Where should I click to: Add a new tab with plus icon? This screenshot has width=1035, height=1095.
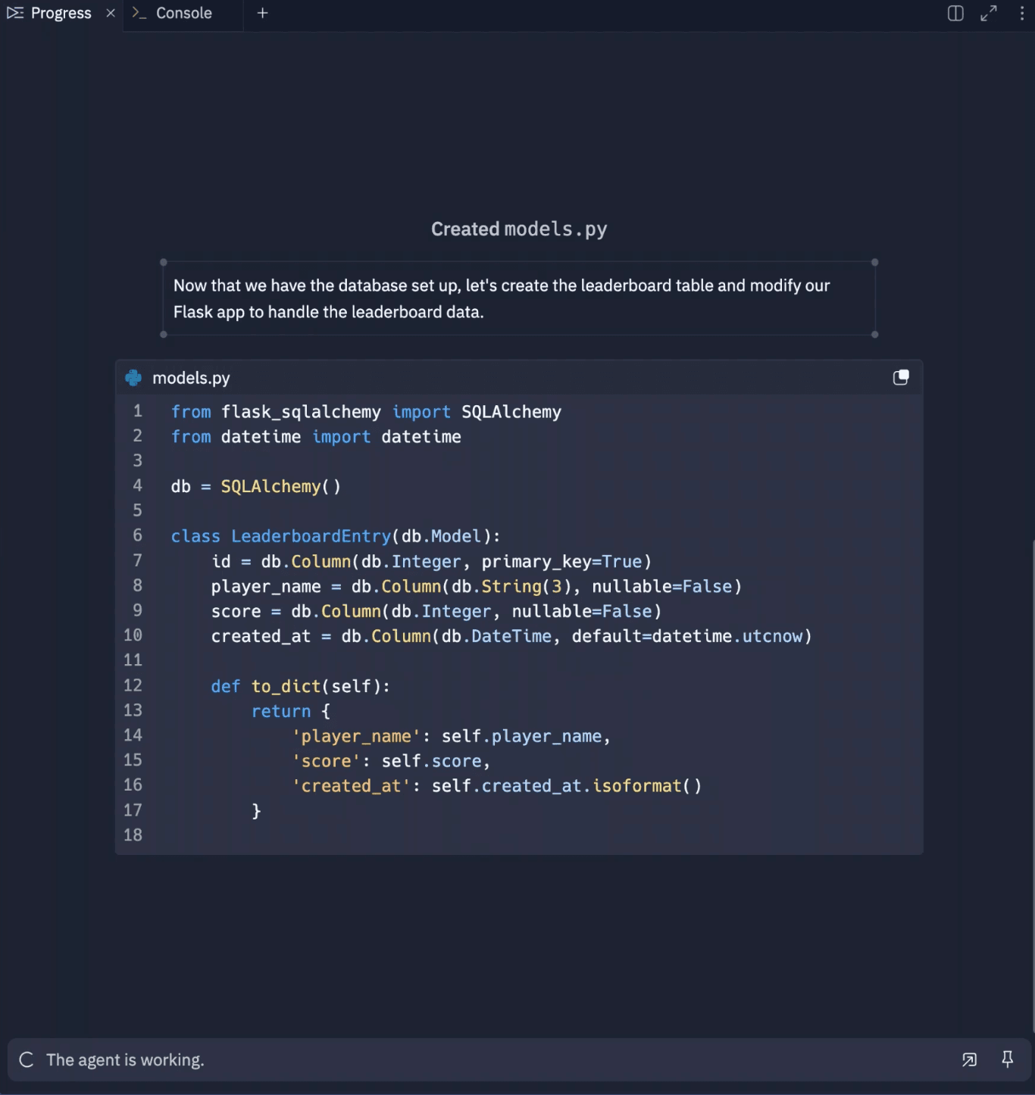(262, 14)
